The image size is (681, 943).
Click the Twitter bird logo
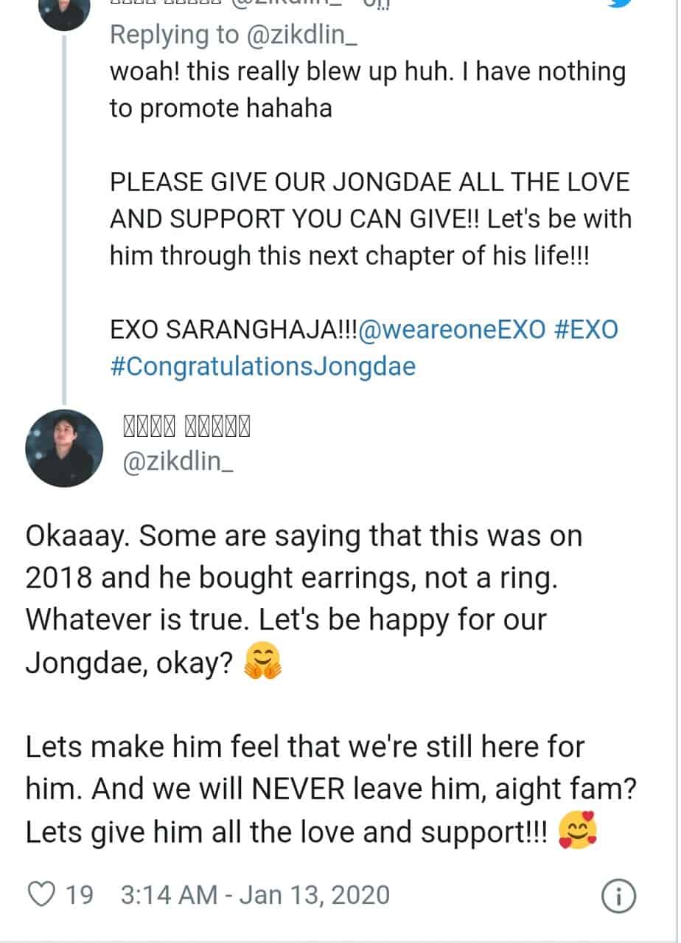click(x=621, y=3)
